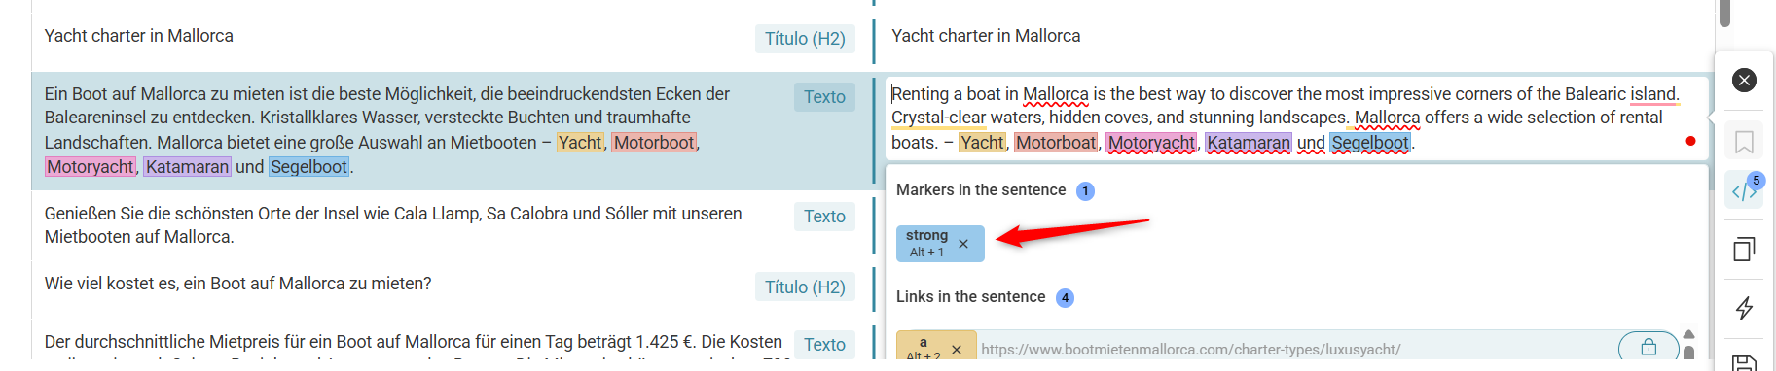Remove the 'a' link tag with X
Screen dimensions: 1776x371
coord(957,350)
